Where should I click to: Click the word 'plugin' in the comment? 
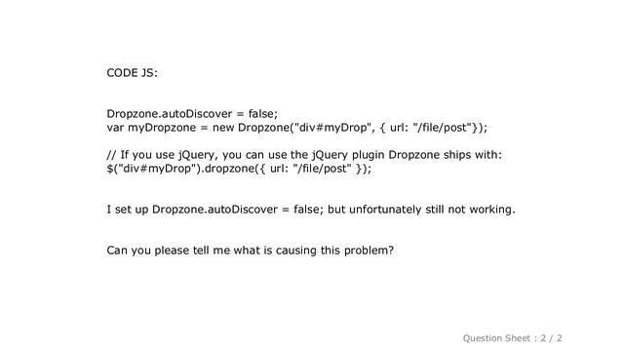[369, 155]
